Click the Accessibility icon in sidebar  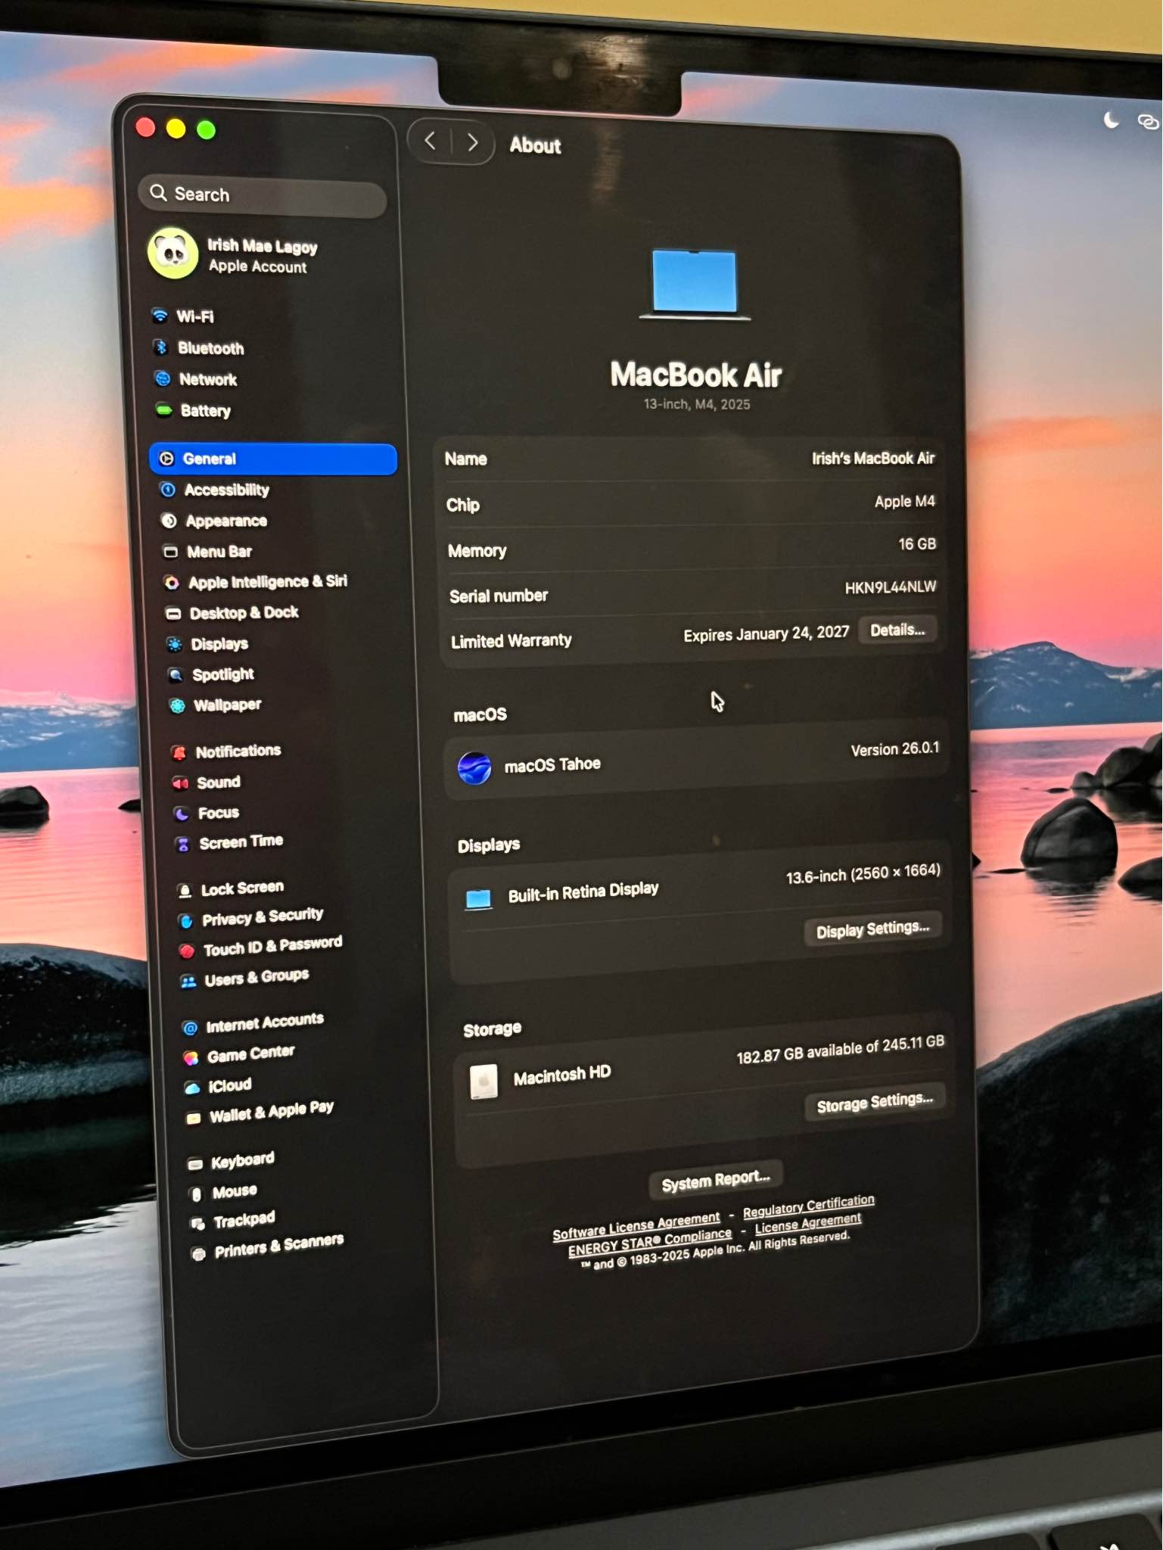pyautogui.click(x=169, y=490)
